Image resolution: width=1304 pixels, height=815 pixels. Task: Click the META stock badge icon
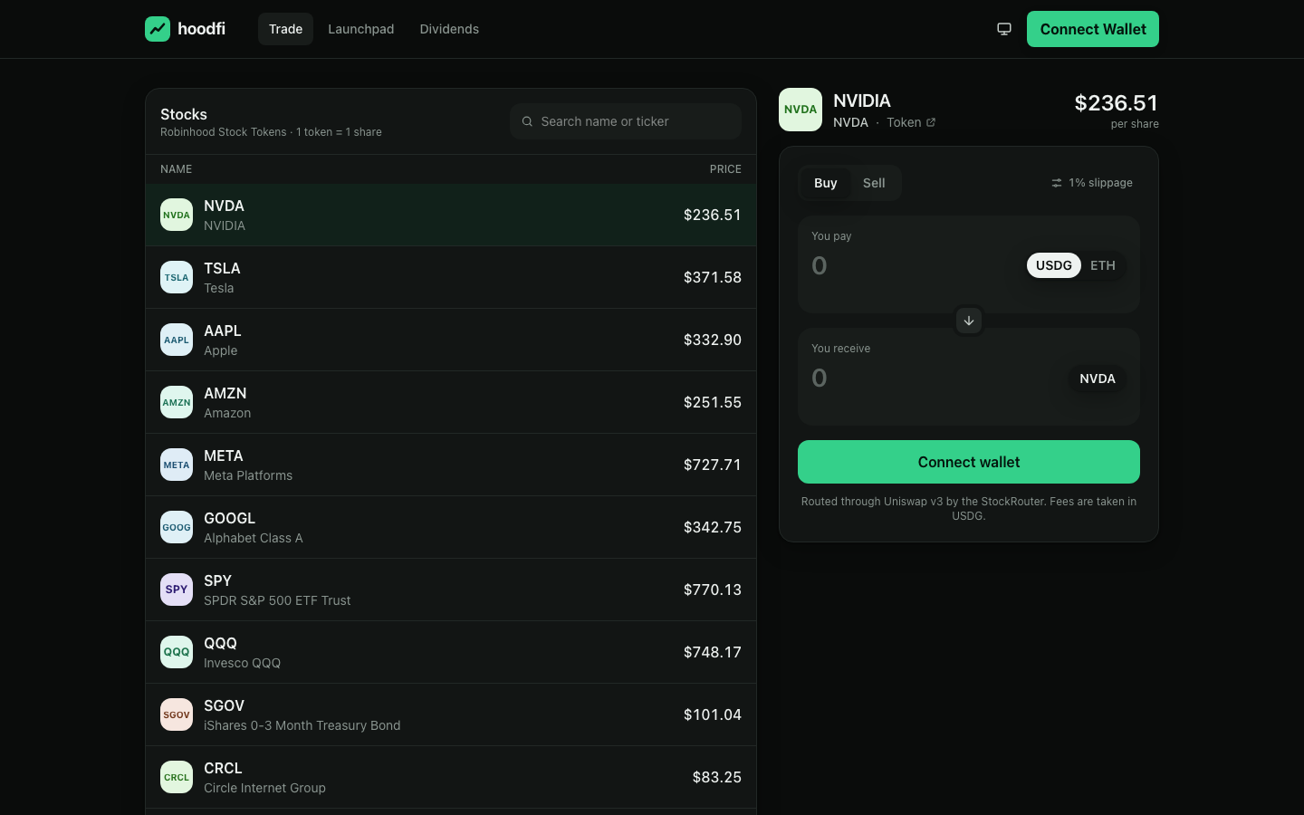[x=177, y=465]
